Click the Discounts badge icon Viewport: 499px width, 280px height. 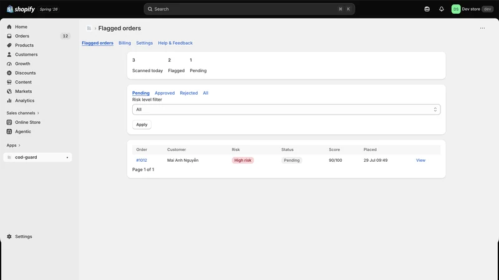(9, 73)
